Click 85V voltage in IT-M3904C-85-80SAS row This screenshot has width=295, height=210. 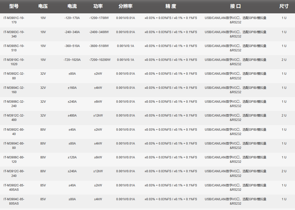pos(43,199)
